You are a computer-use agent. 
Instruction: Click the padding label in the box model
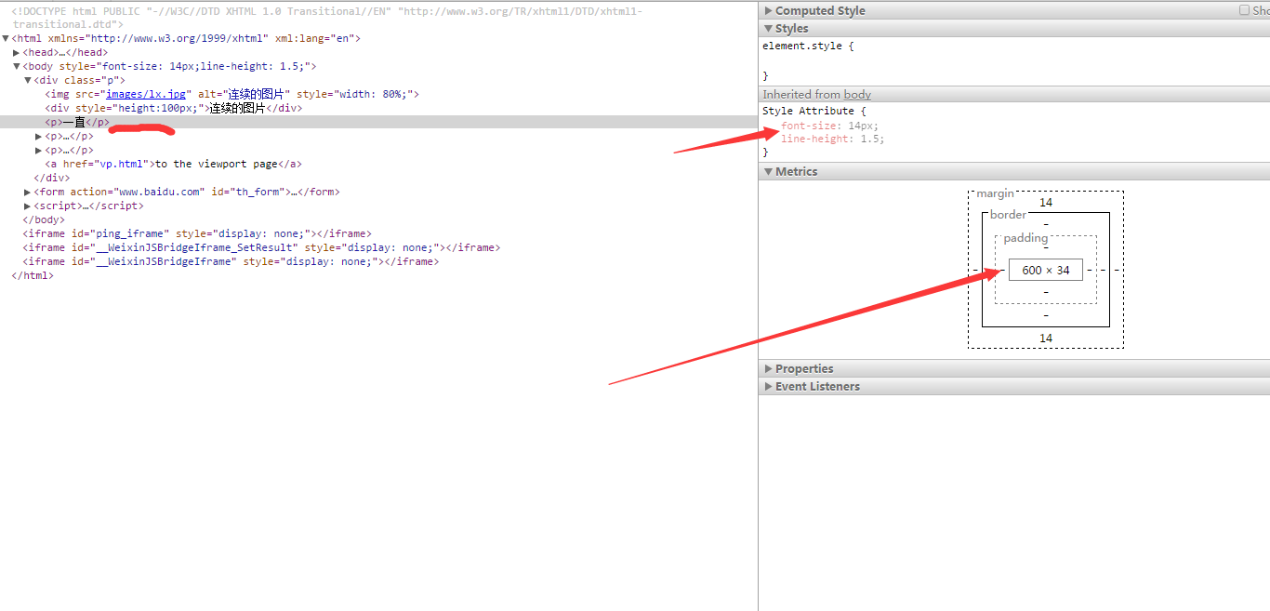[1025, 238]
